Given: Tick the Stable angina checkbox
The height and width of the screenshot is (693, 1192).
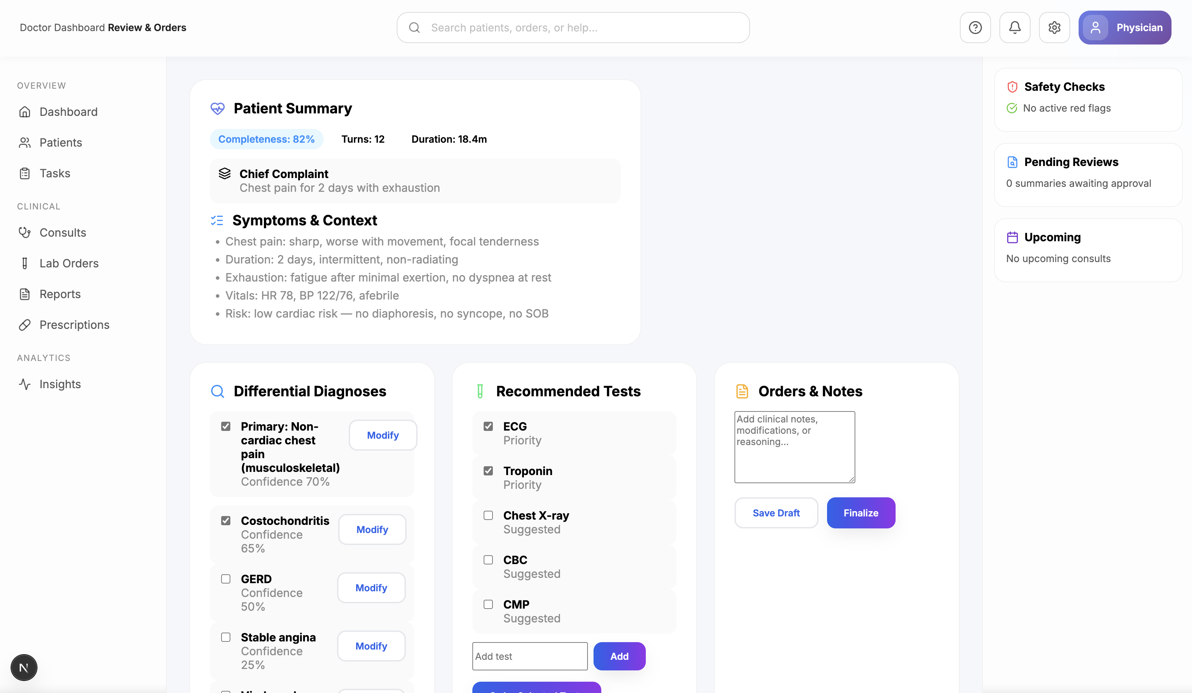Looking at the screenshot, I should tap(226, 637).
